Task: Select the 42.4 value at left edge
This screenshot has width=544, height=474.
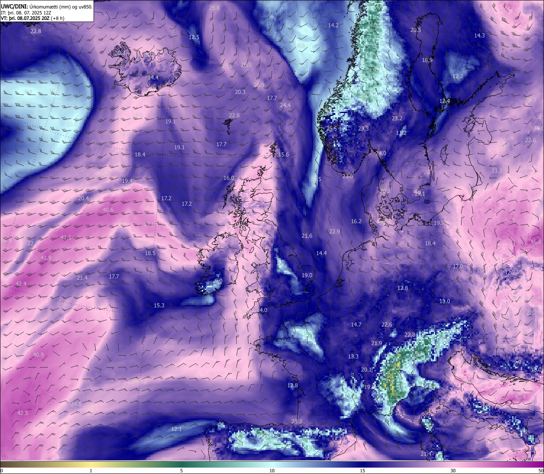Action: (20, 284)
